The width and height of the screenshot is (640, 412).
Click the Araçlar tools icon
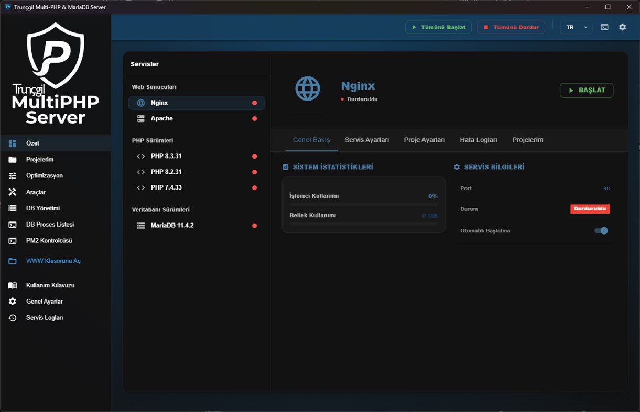pos(13,192)
